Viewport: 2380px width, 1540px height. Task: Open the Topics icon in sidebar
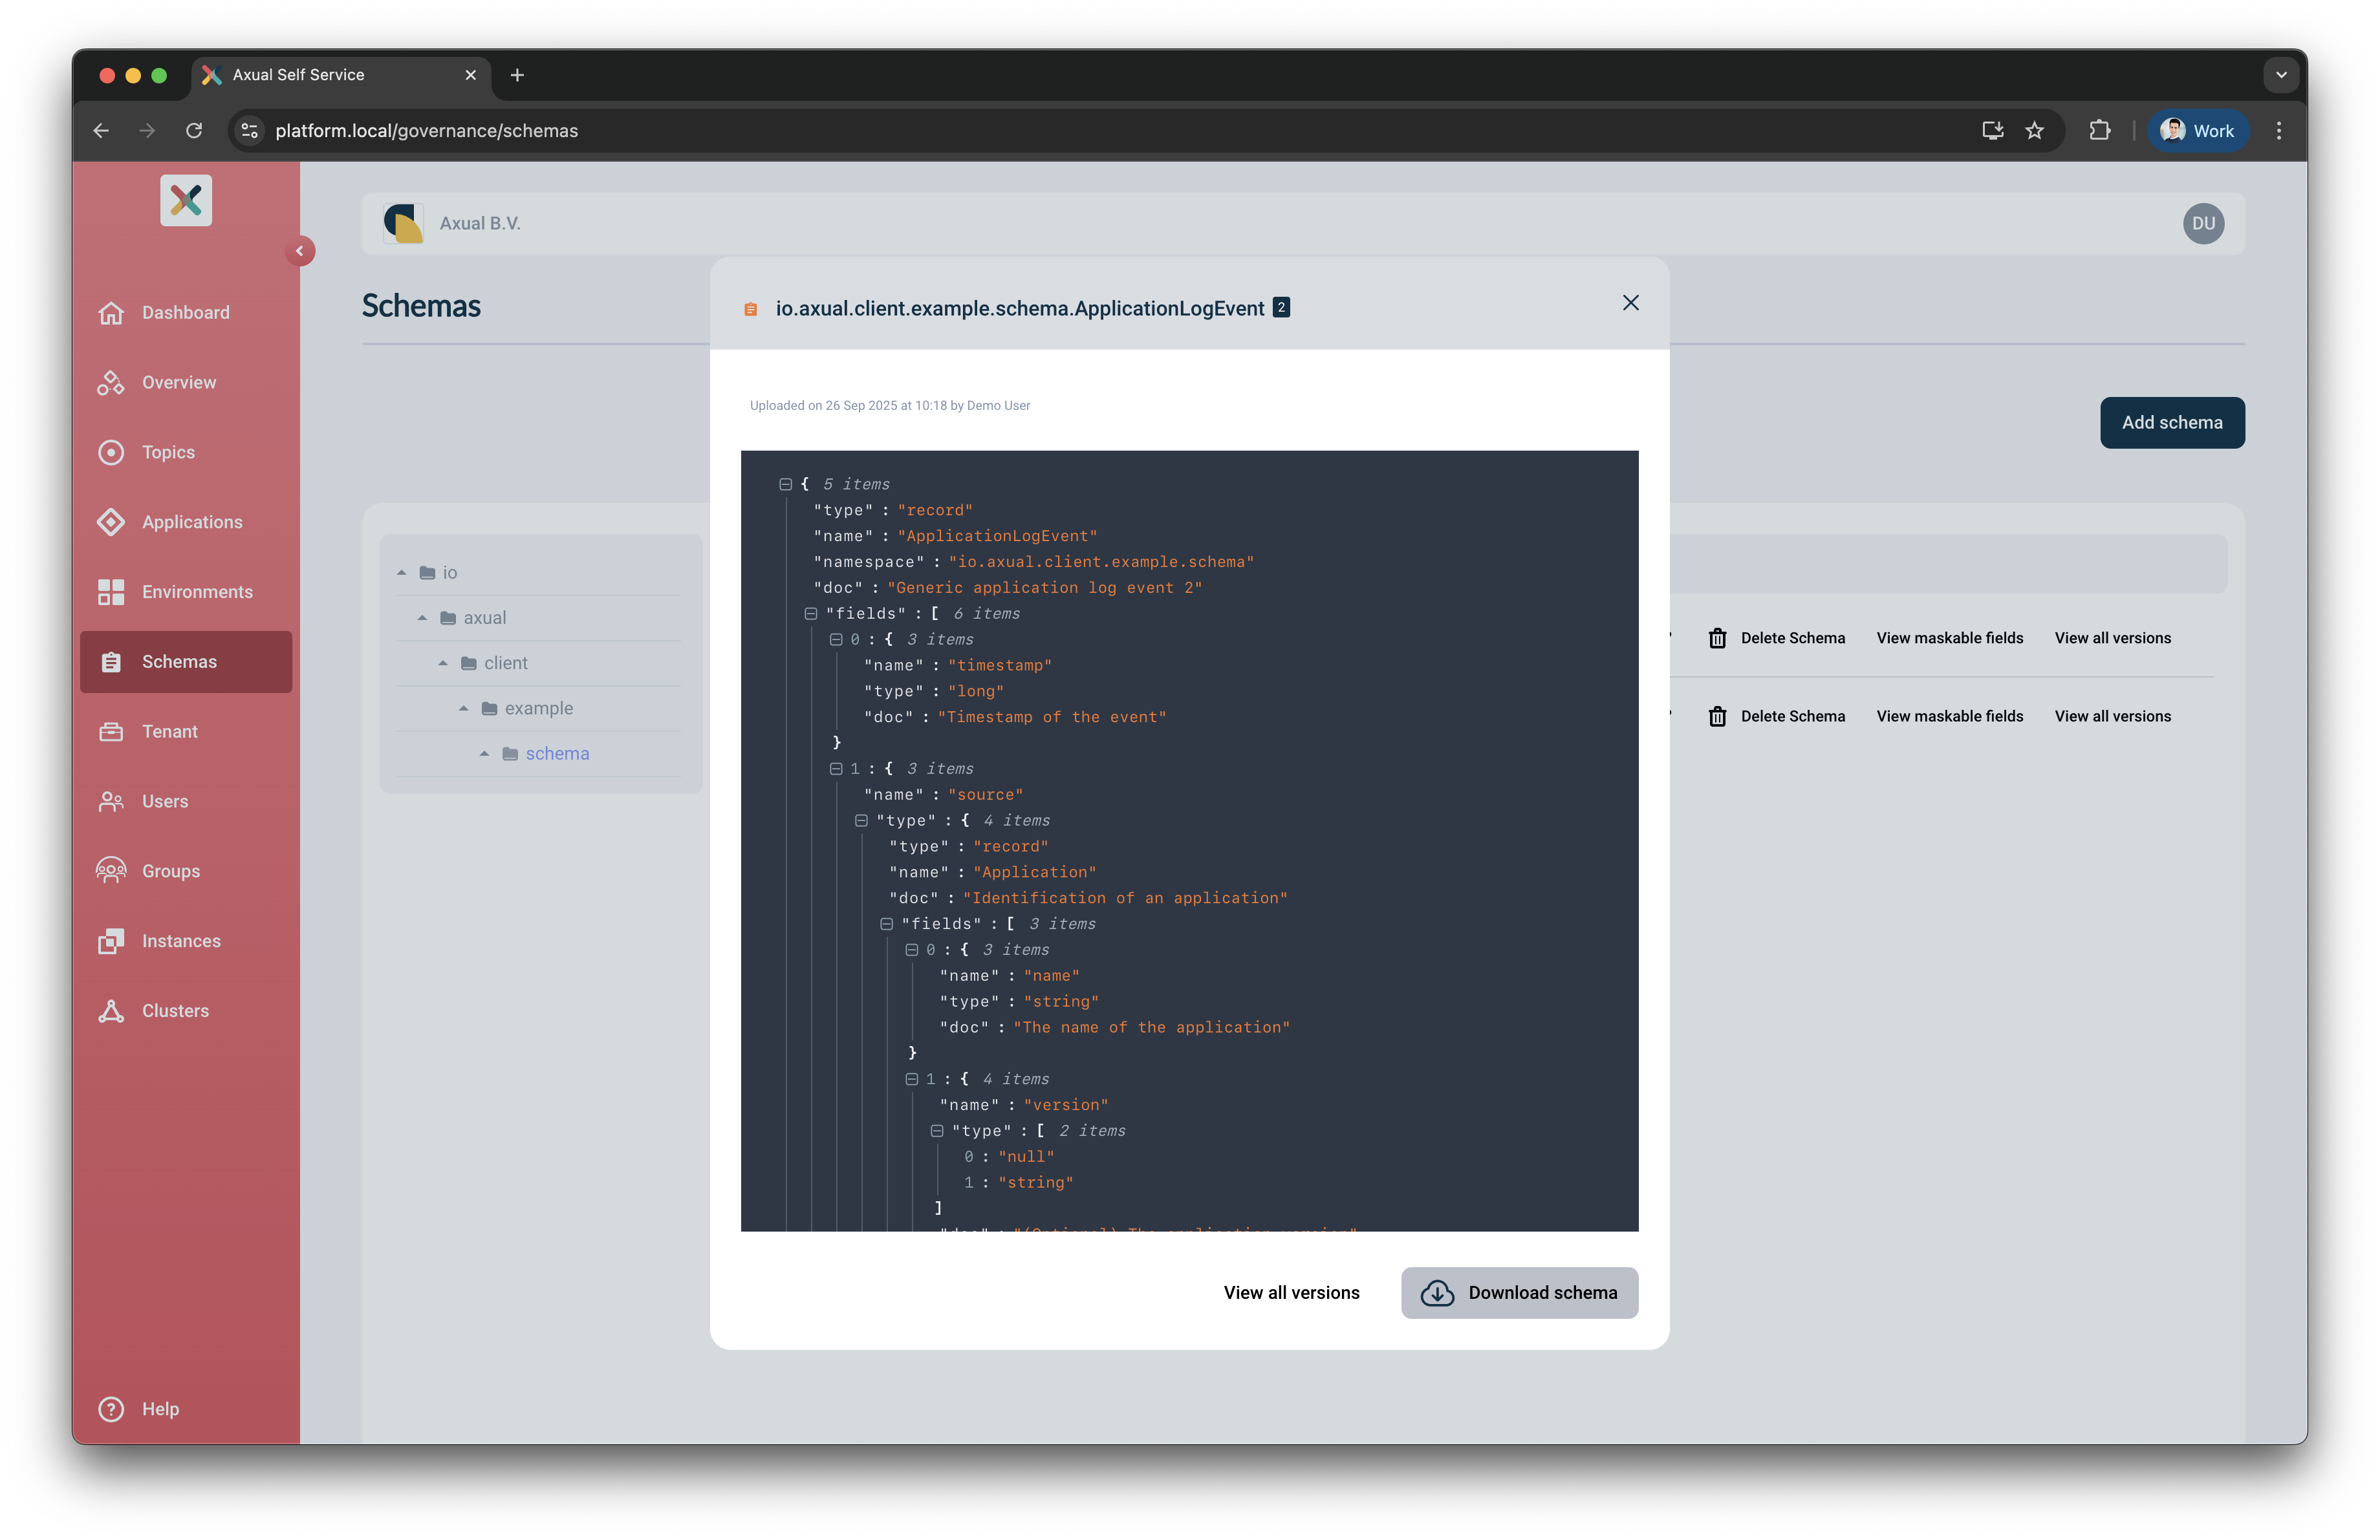coord(111,453)
